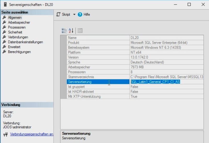Click the SQL_Latin1_General_CP1_CI_AS value field
Screen dimensions: 209x143
point(166,82)
